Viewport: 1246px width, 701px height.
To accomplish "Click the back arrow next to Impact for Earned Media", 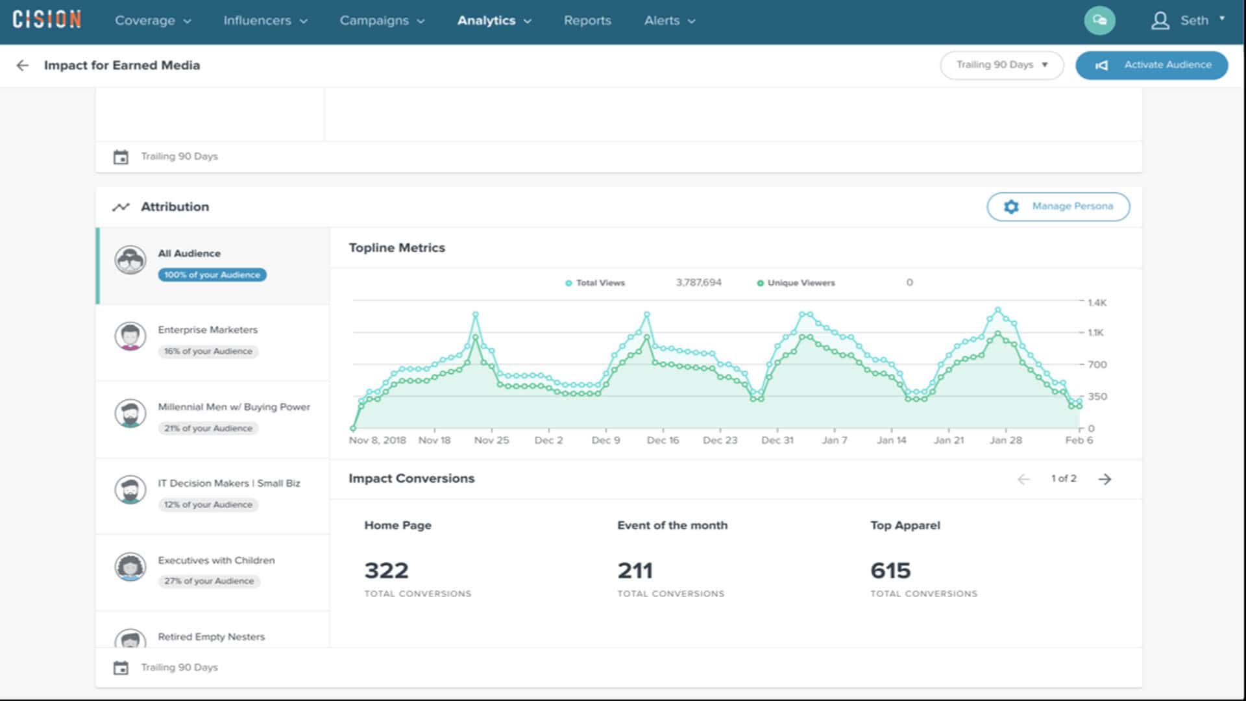I will coord(23,65).
